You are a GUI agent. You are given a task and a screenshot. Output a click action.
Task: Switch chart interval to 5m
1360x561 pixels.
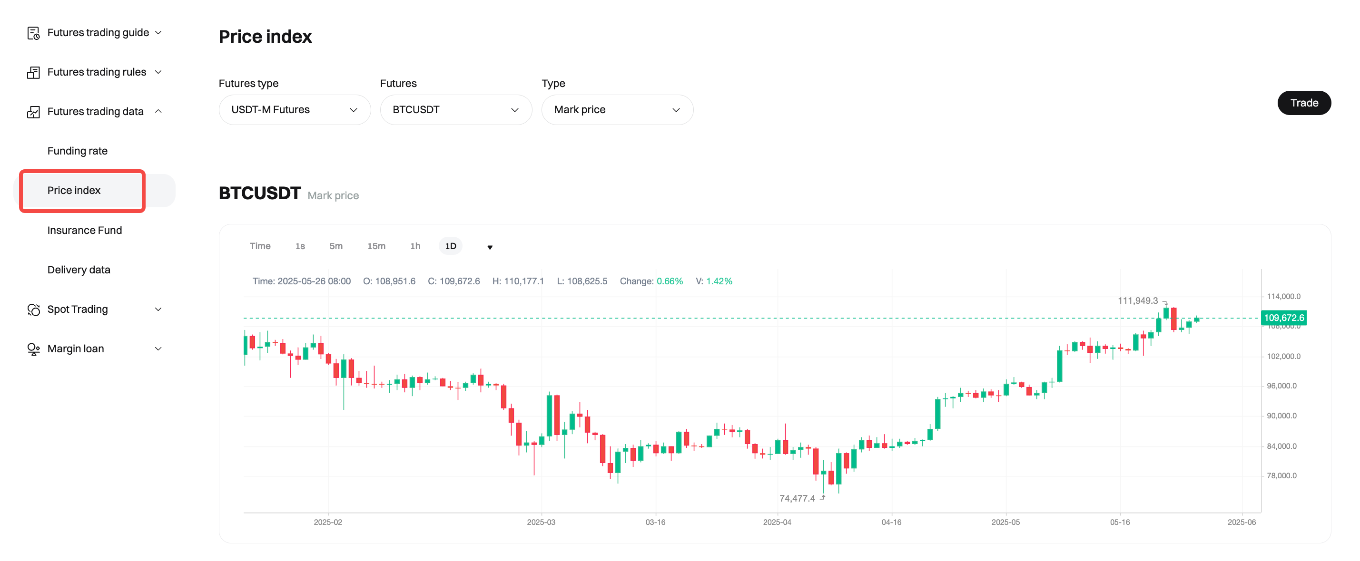[x=336, y=246]
